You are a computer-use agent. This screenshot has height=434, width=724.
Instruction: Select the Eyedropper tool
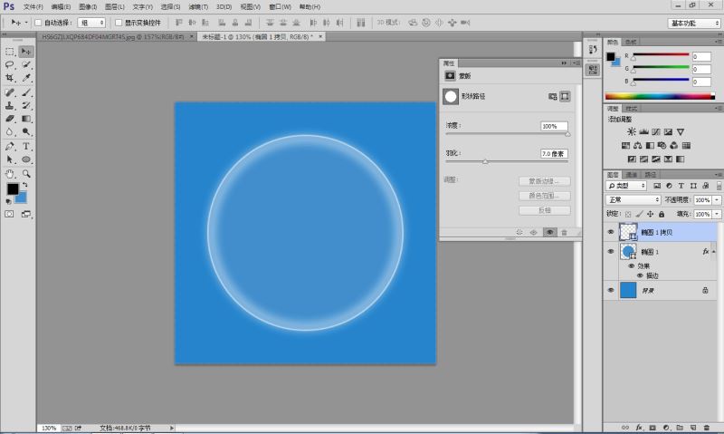click(x=27, y=78)
